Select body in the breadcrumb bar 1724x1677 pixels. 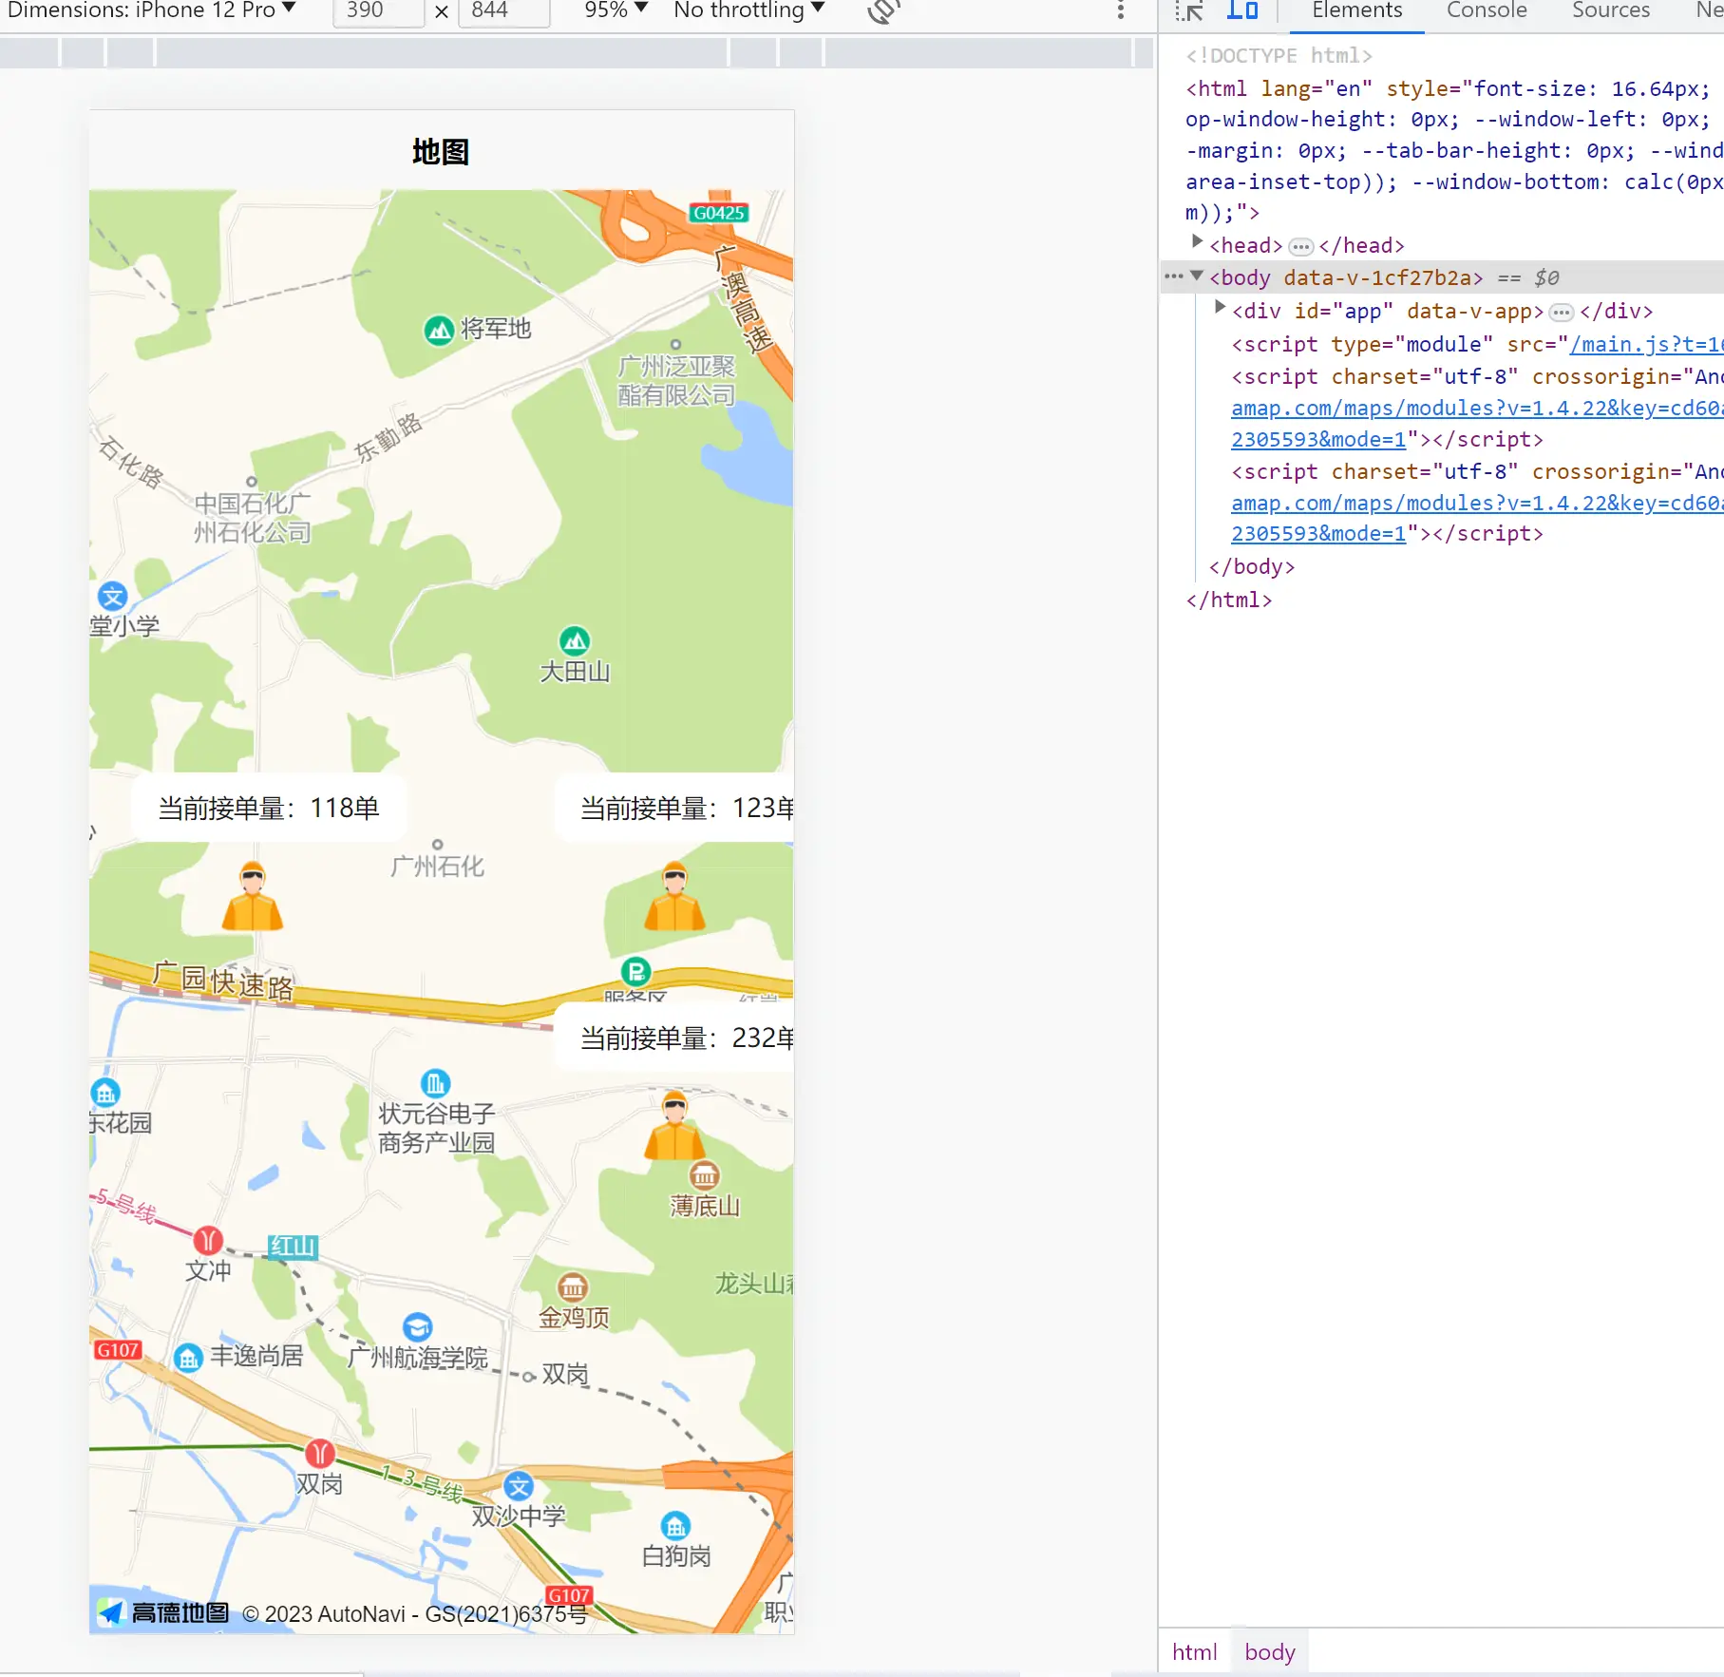1270,1652
